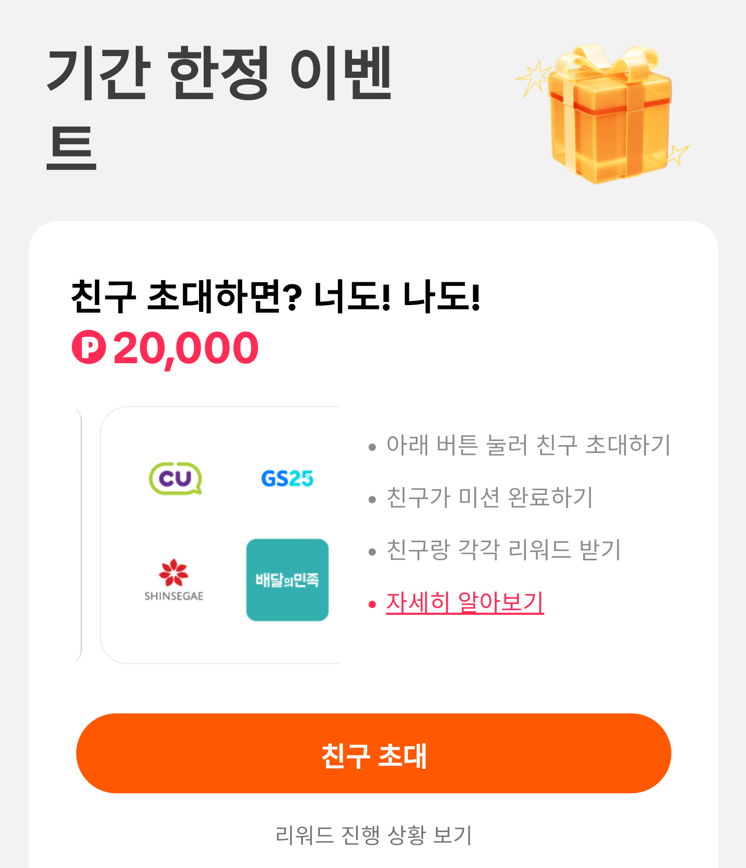Tap the Shinsegae flower logo
746x868 pixels.
click(x=174, y=580)
